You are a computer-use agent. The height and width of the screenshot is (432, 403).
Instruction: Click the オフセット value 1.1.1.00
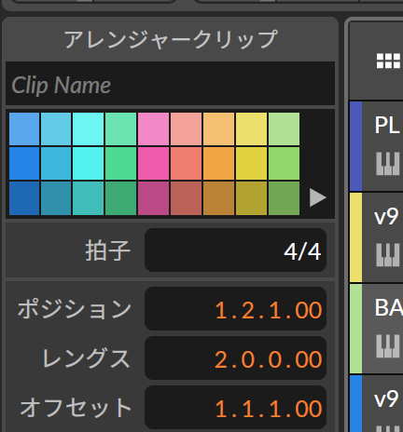click(235, 408)
